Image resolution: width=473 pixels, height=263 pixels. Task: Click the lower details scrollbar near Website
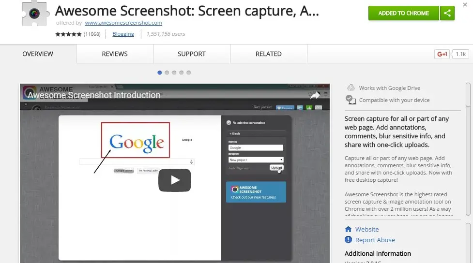[x=468, y=243]
